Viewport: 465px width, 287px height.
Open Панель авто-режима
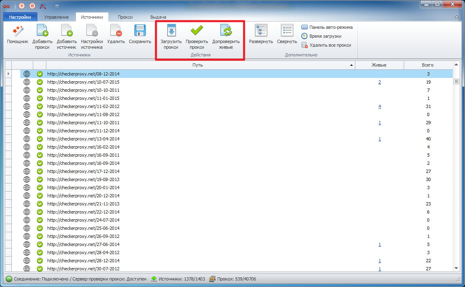[327, 27]
